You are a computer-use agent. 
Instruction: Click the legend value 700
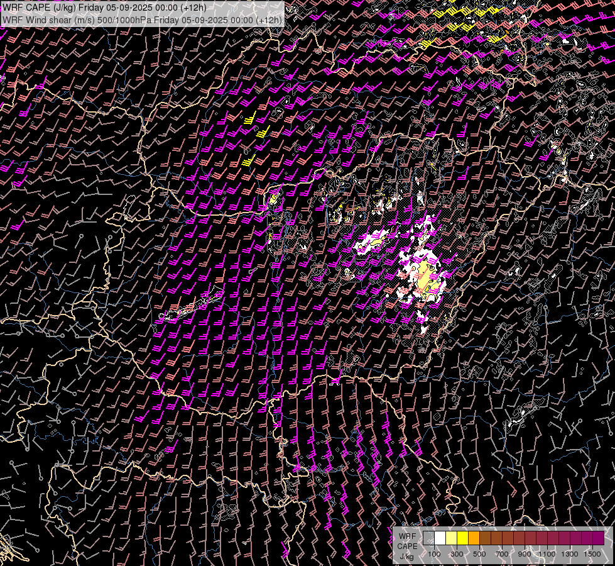(x=502, y=554)
